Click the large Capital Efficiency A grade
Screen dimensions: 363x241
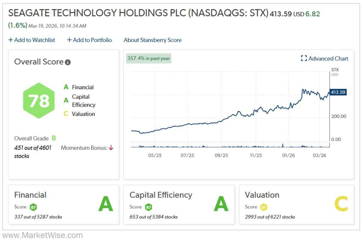tap(221, 204)
